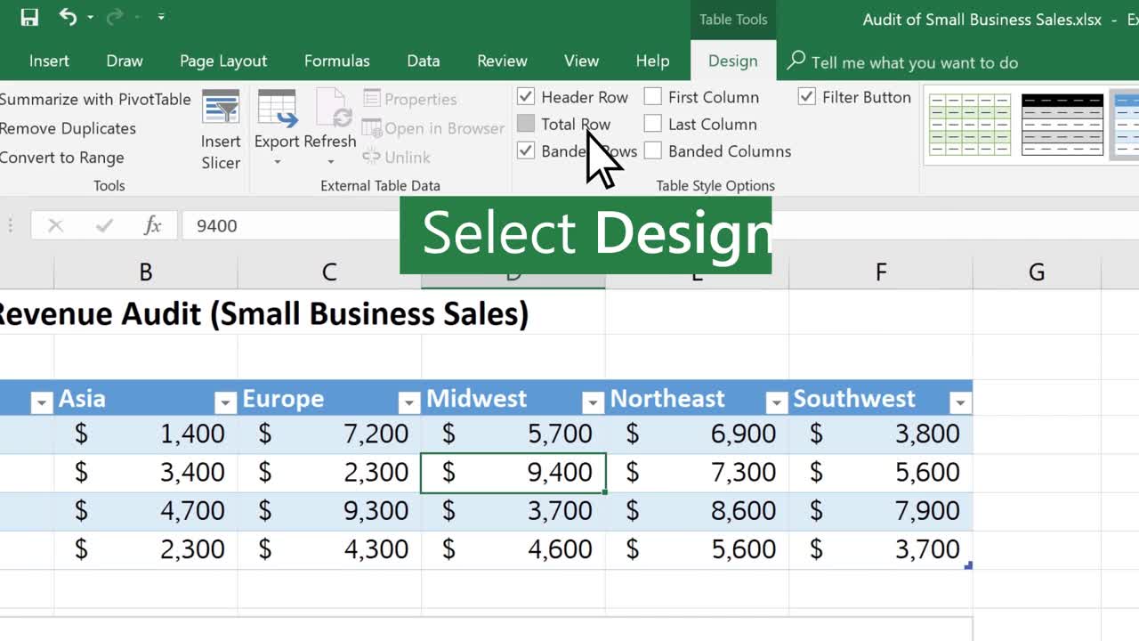Uncheck the Filter Button checkbox
Viewport: 1139px width, 641px height.
pyautogui.click(x=807, y=97)
